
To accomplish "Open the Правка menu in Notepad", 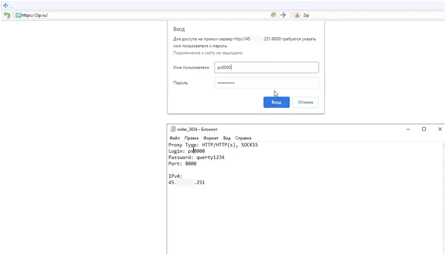I will [x=191, y=138].
